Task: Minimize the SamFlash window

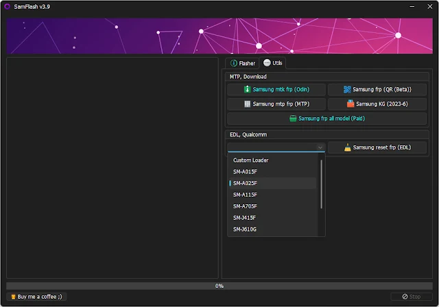Action: [x=412, y=6]
